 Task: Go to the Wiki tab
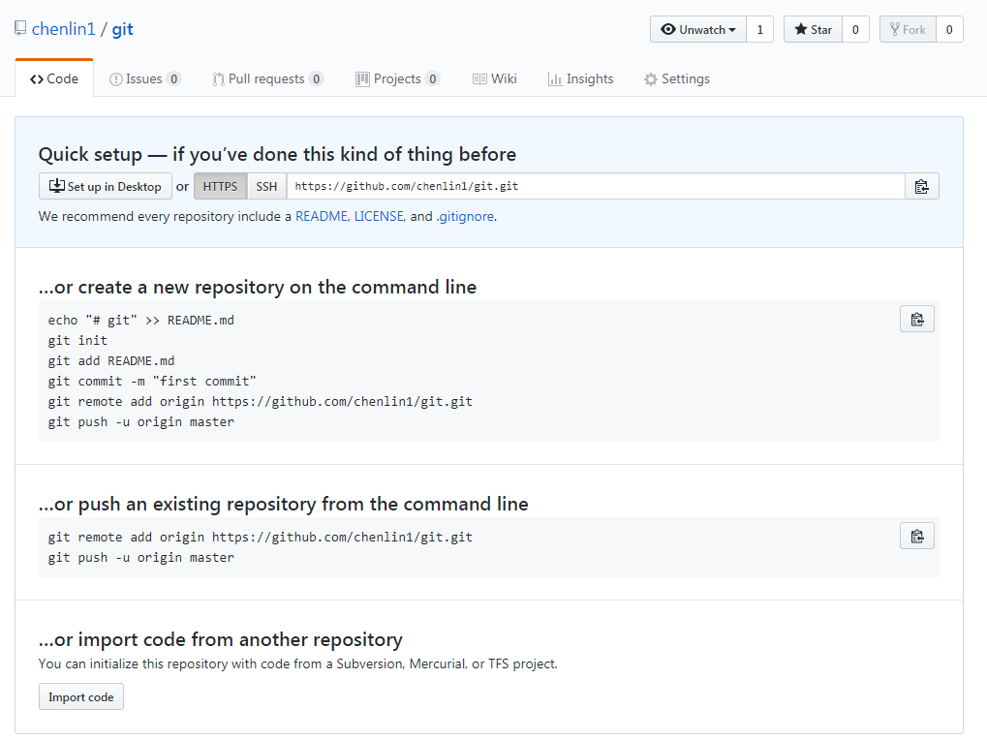(495, 78)
